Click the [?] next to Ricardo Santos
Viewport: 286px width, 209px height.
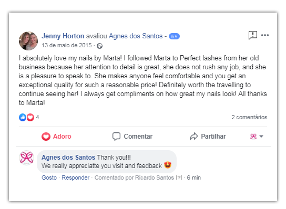coord(179,177)
